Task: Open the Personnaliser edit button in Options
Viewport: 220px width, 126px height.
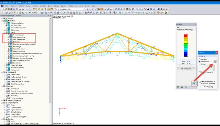Action: point(215,62)
